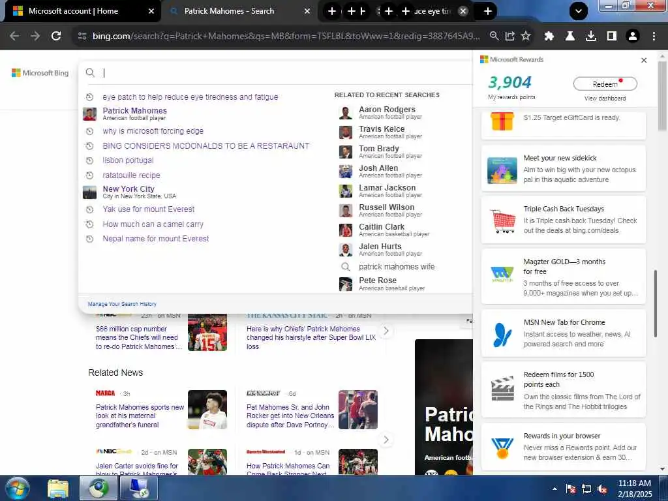Open Manage Your Search History
Image resolution: width=668 pixels, height=501 pixels.
click(x=122, y=304)
